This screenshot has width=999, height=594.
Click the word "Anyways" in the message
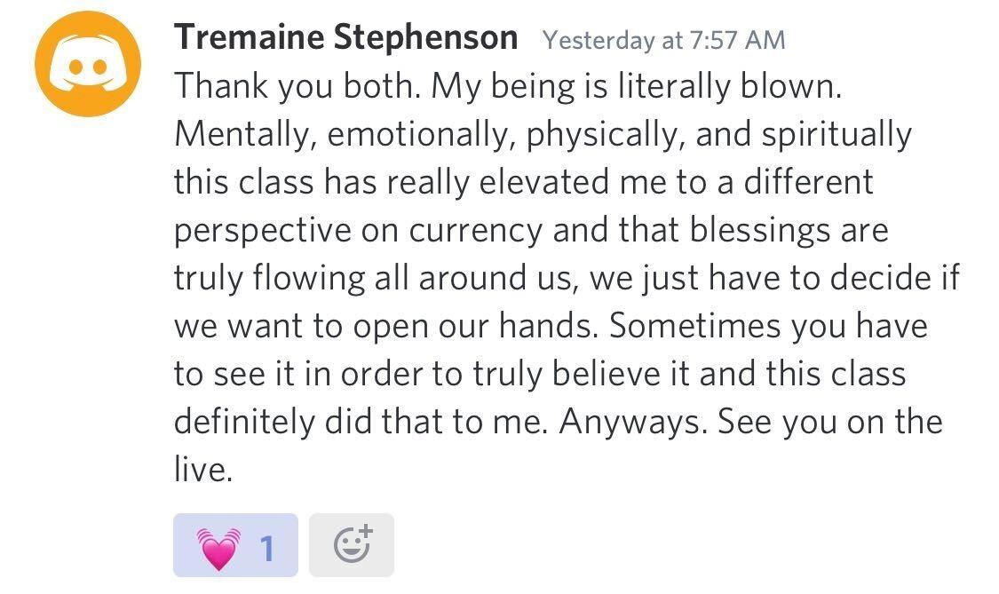tap(631, 421)
